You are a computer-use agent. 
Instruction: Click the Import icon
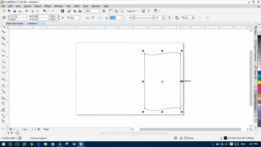tap(69, 11)
